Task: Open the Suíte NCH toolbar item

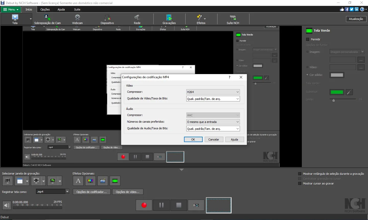Action: 233,19
